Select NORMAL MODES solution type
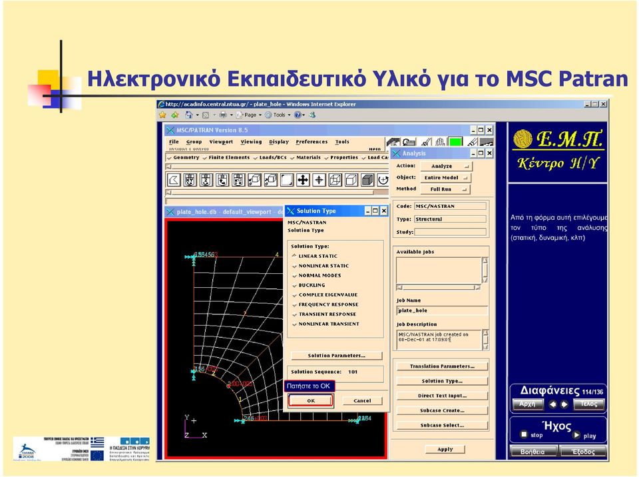 pyautogui.click(x=316, y=275)
